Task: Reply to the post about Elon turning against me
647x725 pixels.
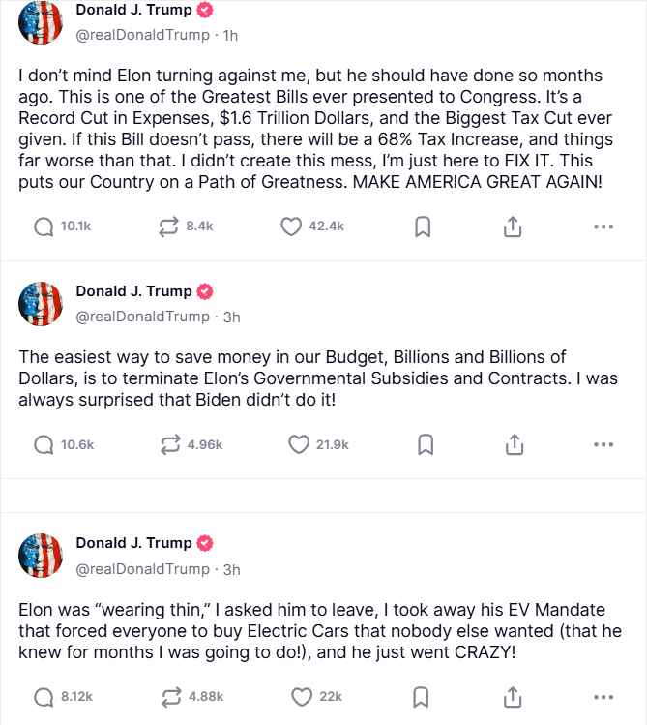Action: pyautogui.click(x=44, y=227)
